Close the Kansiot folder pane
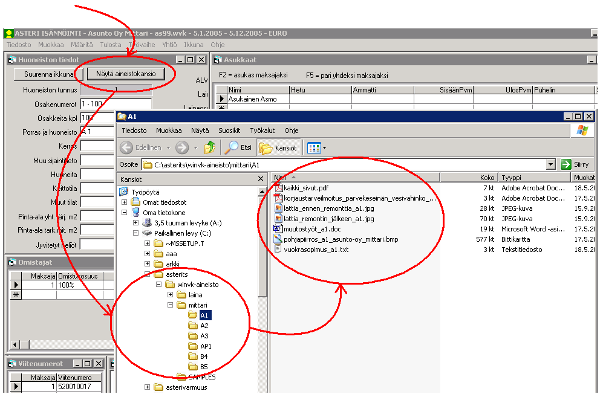Viewport: 603px width, 400px height. coord(261,179)
